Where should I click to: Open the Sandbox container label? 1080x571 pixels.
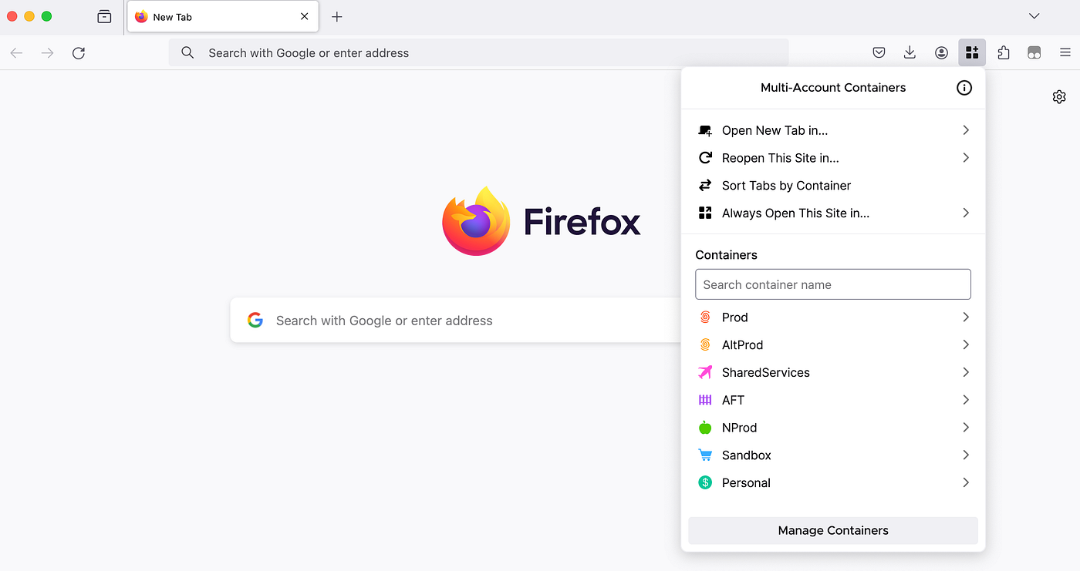point(747,455)
